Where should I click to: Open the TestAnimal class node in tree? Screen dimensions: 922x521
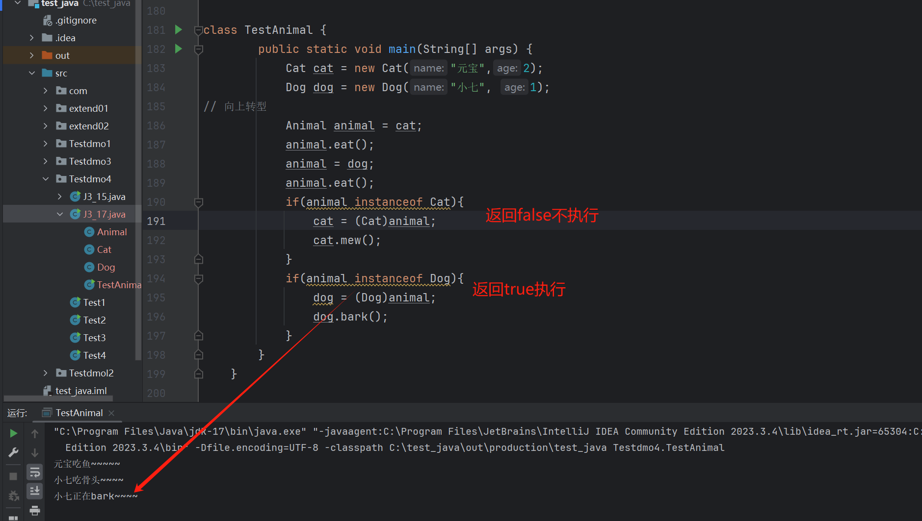pos(119,285)
